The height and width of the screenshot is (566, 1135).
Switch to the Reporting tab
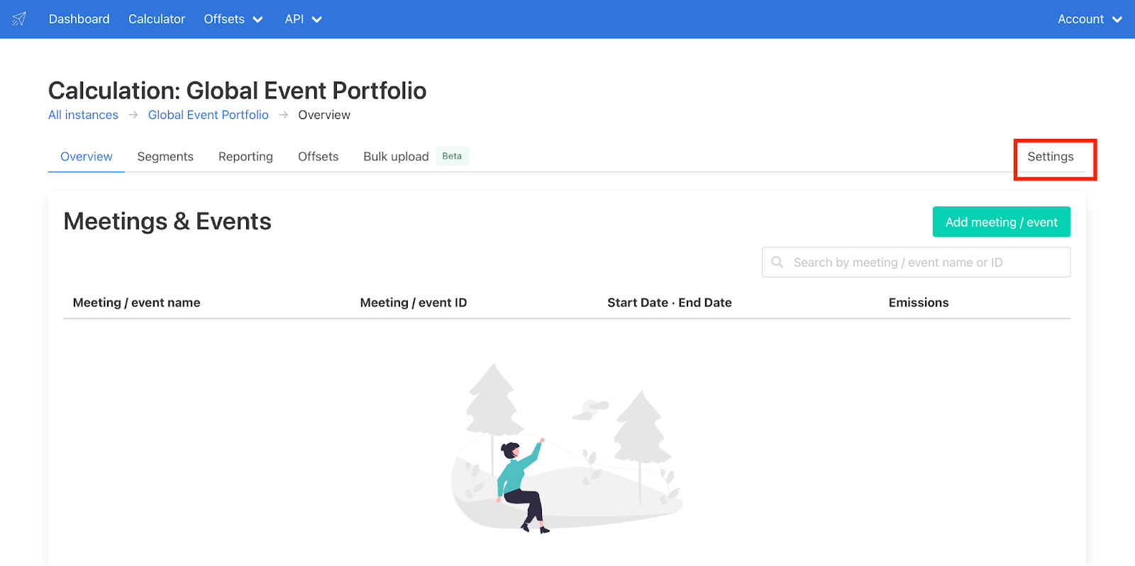click(x=245, y=157)
